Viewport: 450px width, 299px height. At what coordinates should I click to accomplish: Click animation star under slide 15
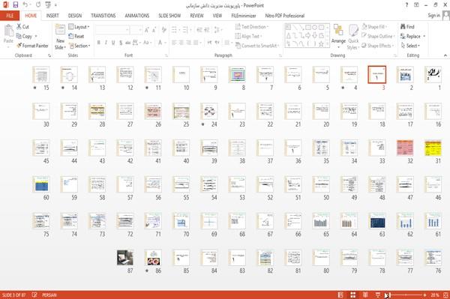tap(35, 88)
